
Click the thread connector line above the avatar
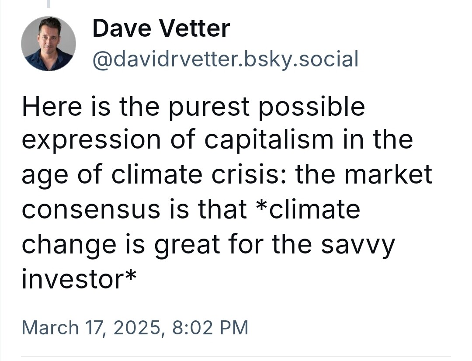(x=49, y=3)
